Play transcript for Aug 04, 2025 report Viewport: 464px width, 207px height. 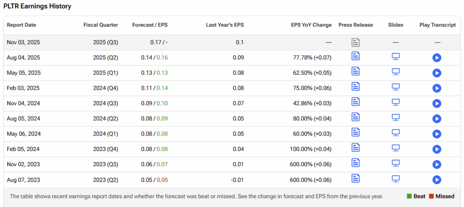tap(437, 58)
